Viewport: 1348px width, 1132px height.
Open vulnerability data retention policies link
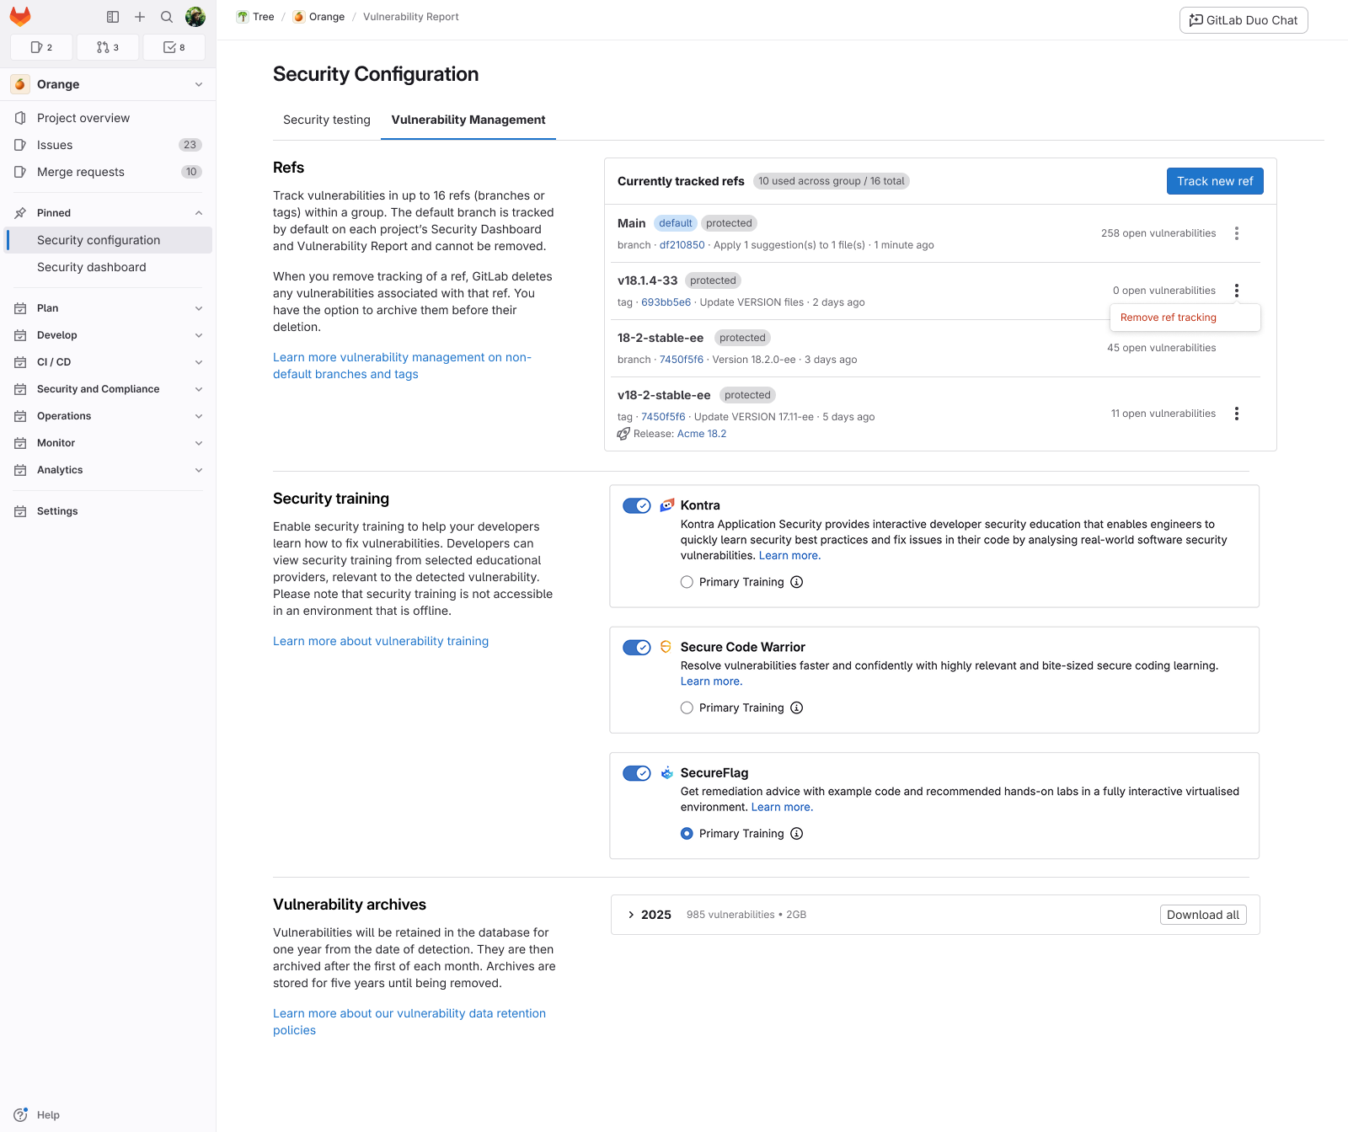coord(409,1022)
